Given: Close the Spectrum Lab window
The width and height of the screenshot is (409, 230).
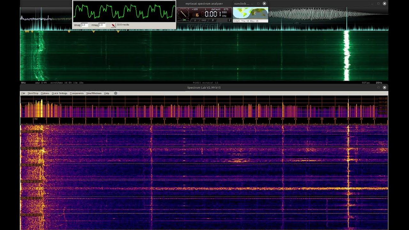Looking at the screenshot, I should [x=384, y=88].
